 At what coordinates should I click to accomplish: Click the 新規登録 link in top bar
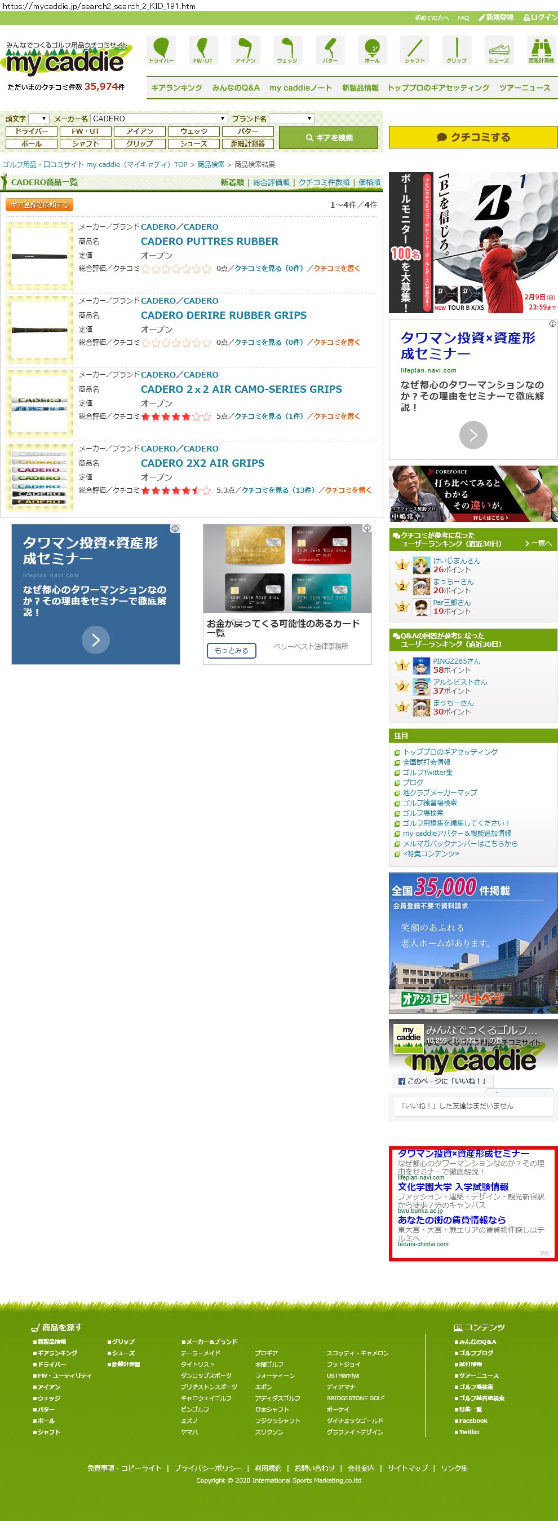496,17
